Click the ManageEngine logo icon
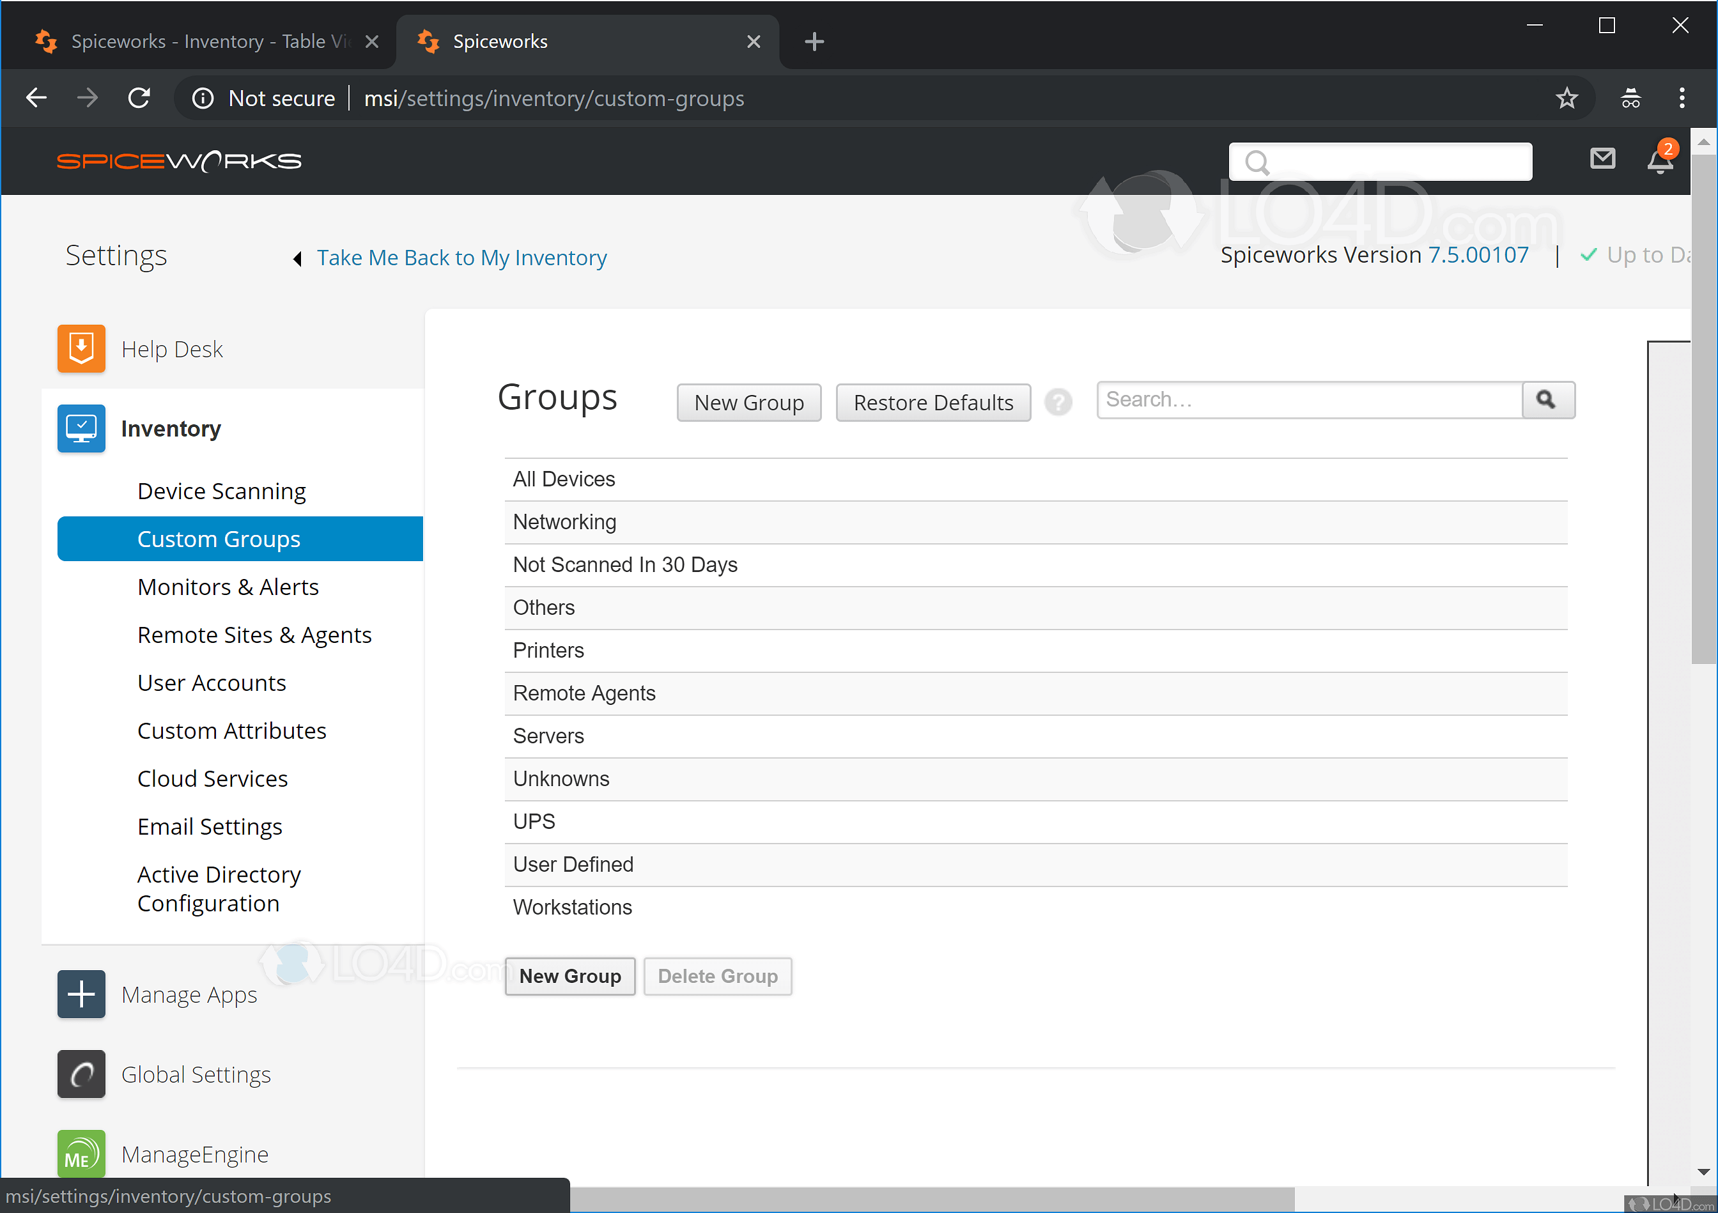Image resolution: width=1718 pixels, height=1213 pixels. click(81, 1153)
